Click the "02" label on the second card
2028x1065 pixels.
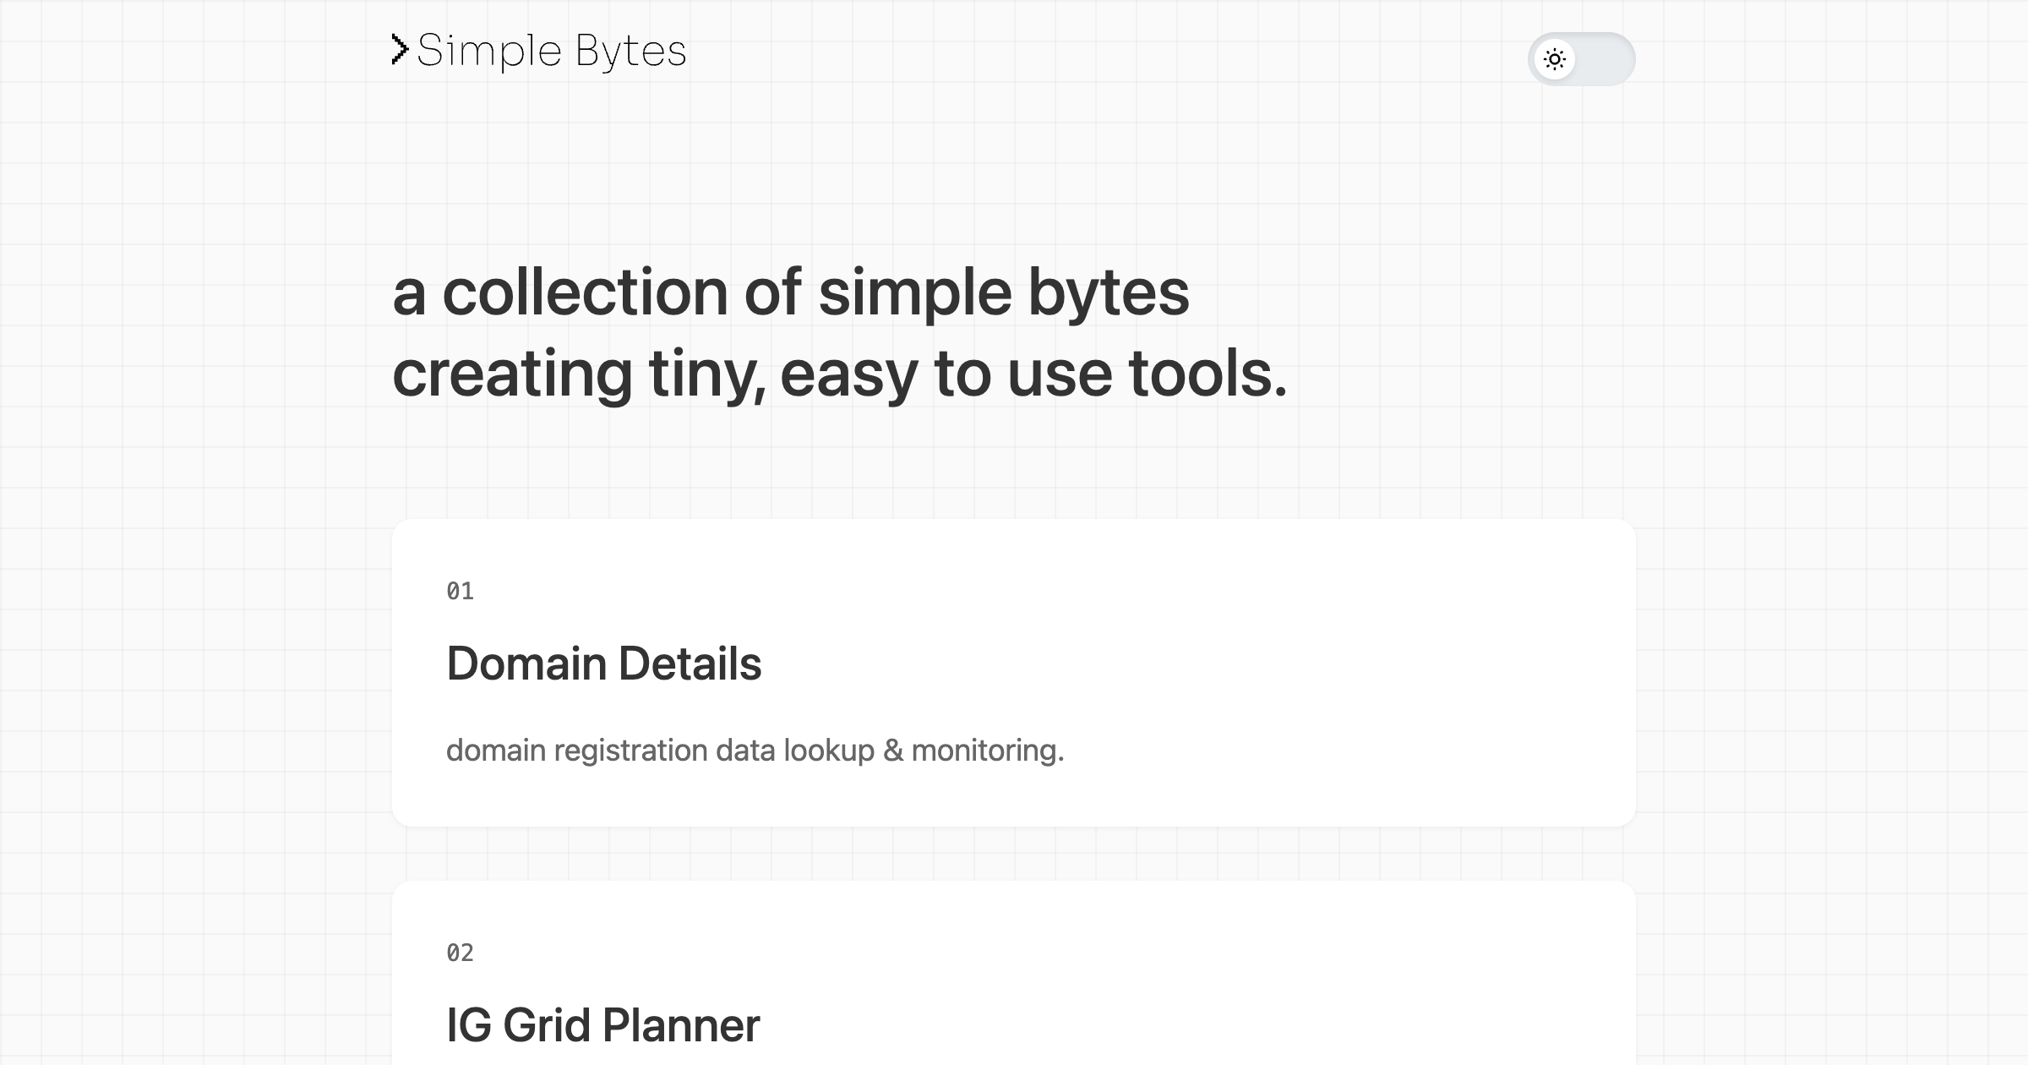click(461, 953)
